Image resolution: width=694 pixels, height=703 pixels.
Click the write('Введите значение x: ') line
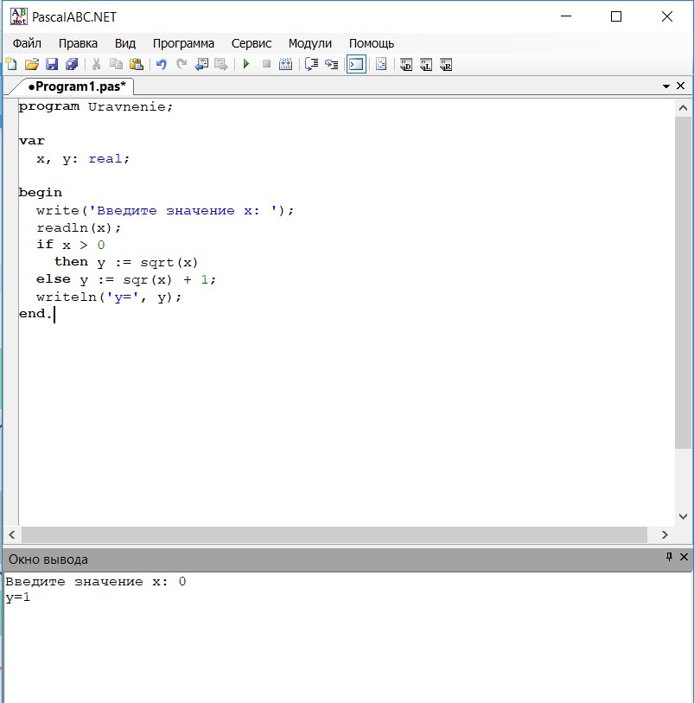click(x=165, y=211)
